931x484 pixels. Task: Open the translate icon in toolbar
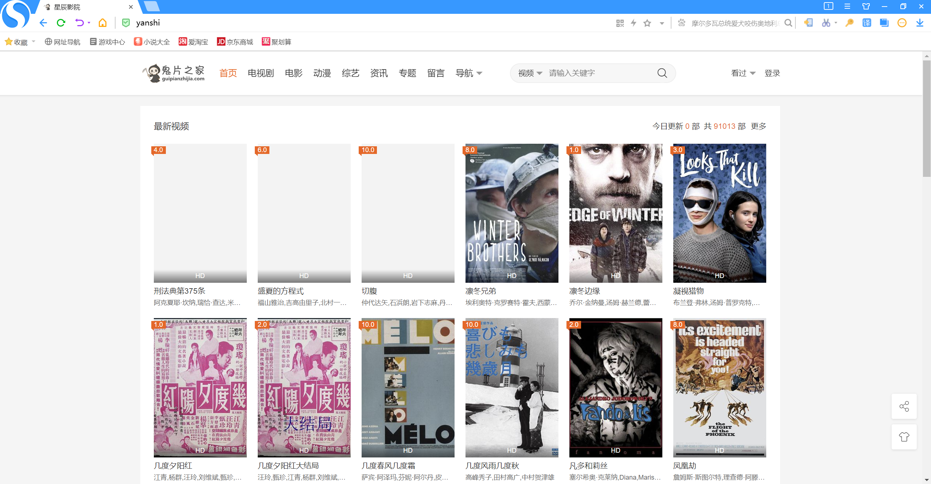[866, 23]
